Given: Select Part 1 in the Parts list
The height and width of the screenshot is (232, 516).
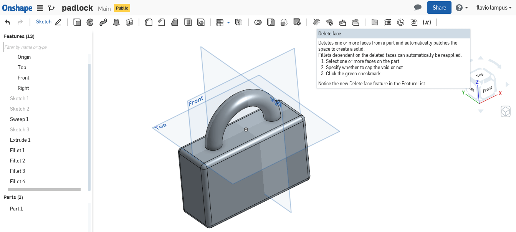Looking at the screenshot, I should point(17,209).
